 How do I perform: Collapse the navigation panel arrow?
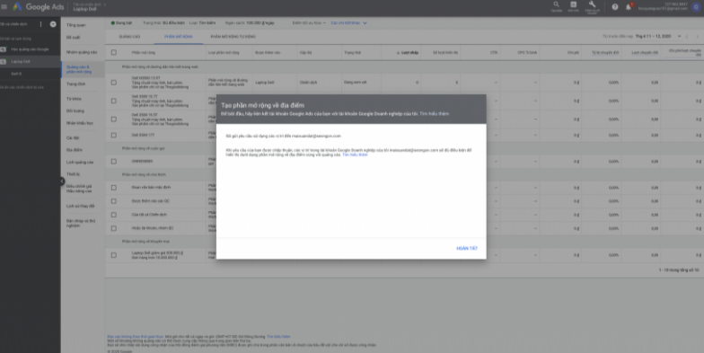tap(62, 181)
